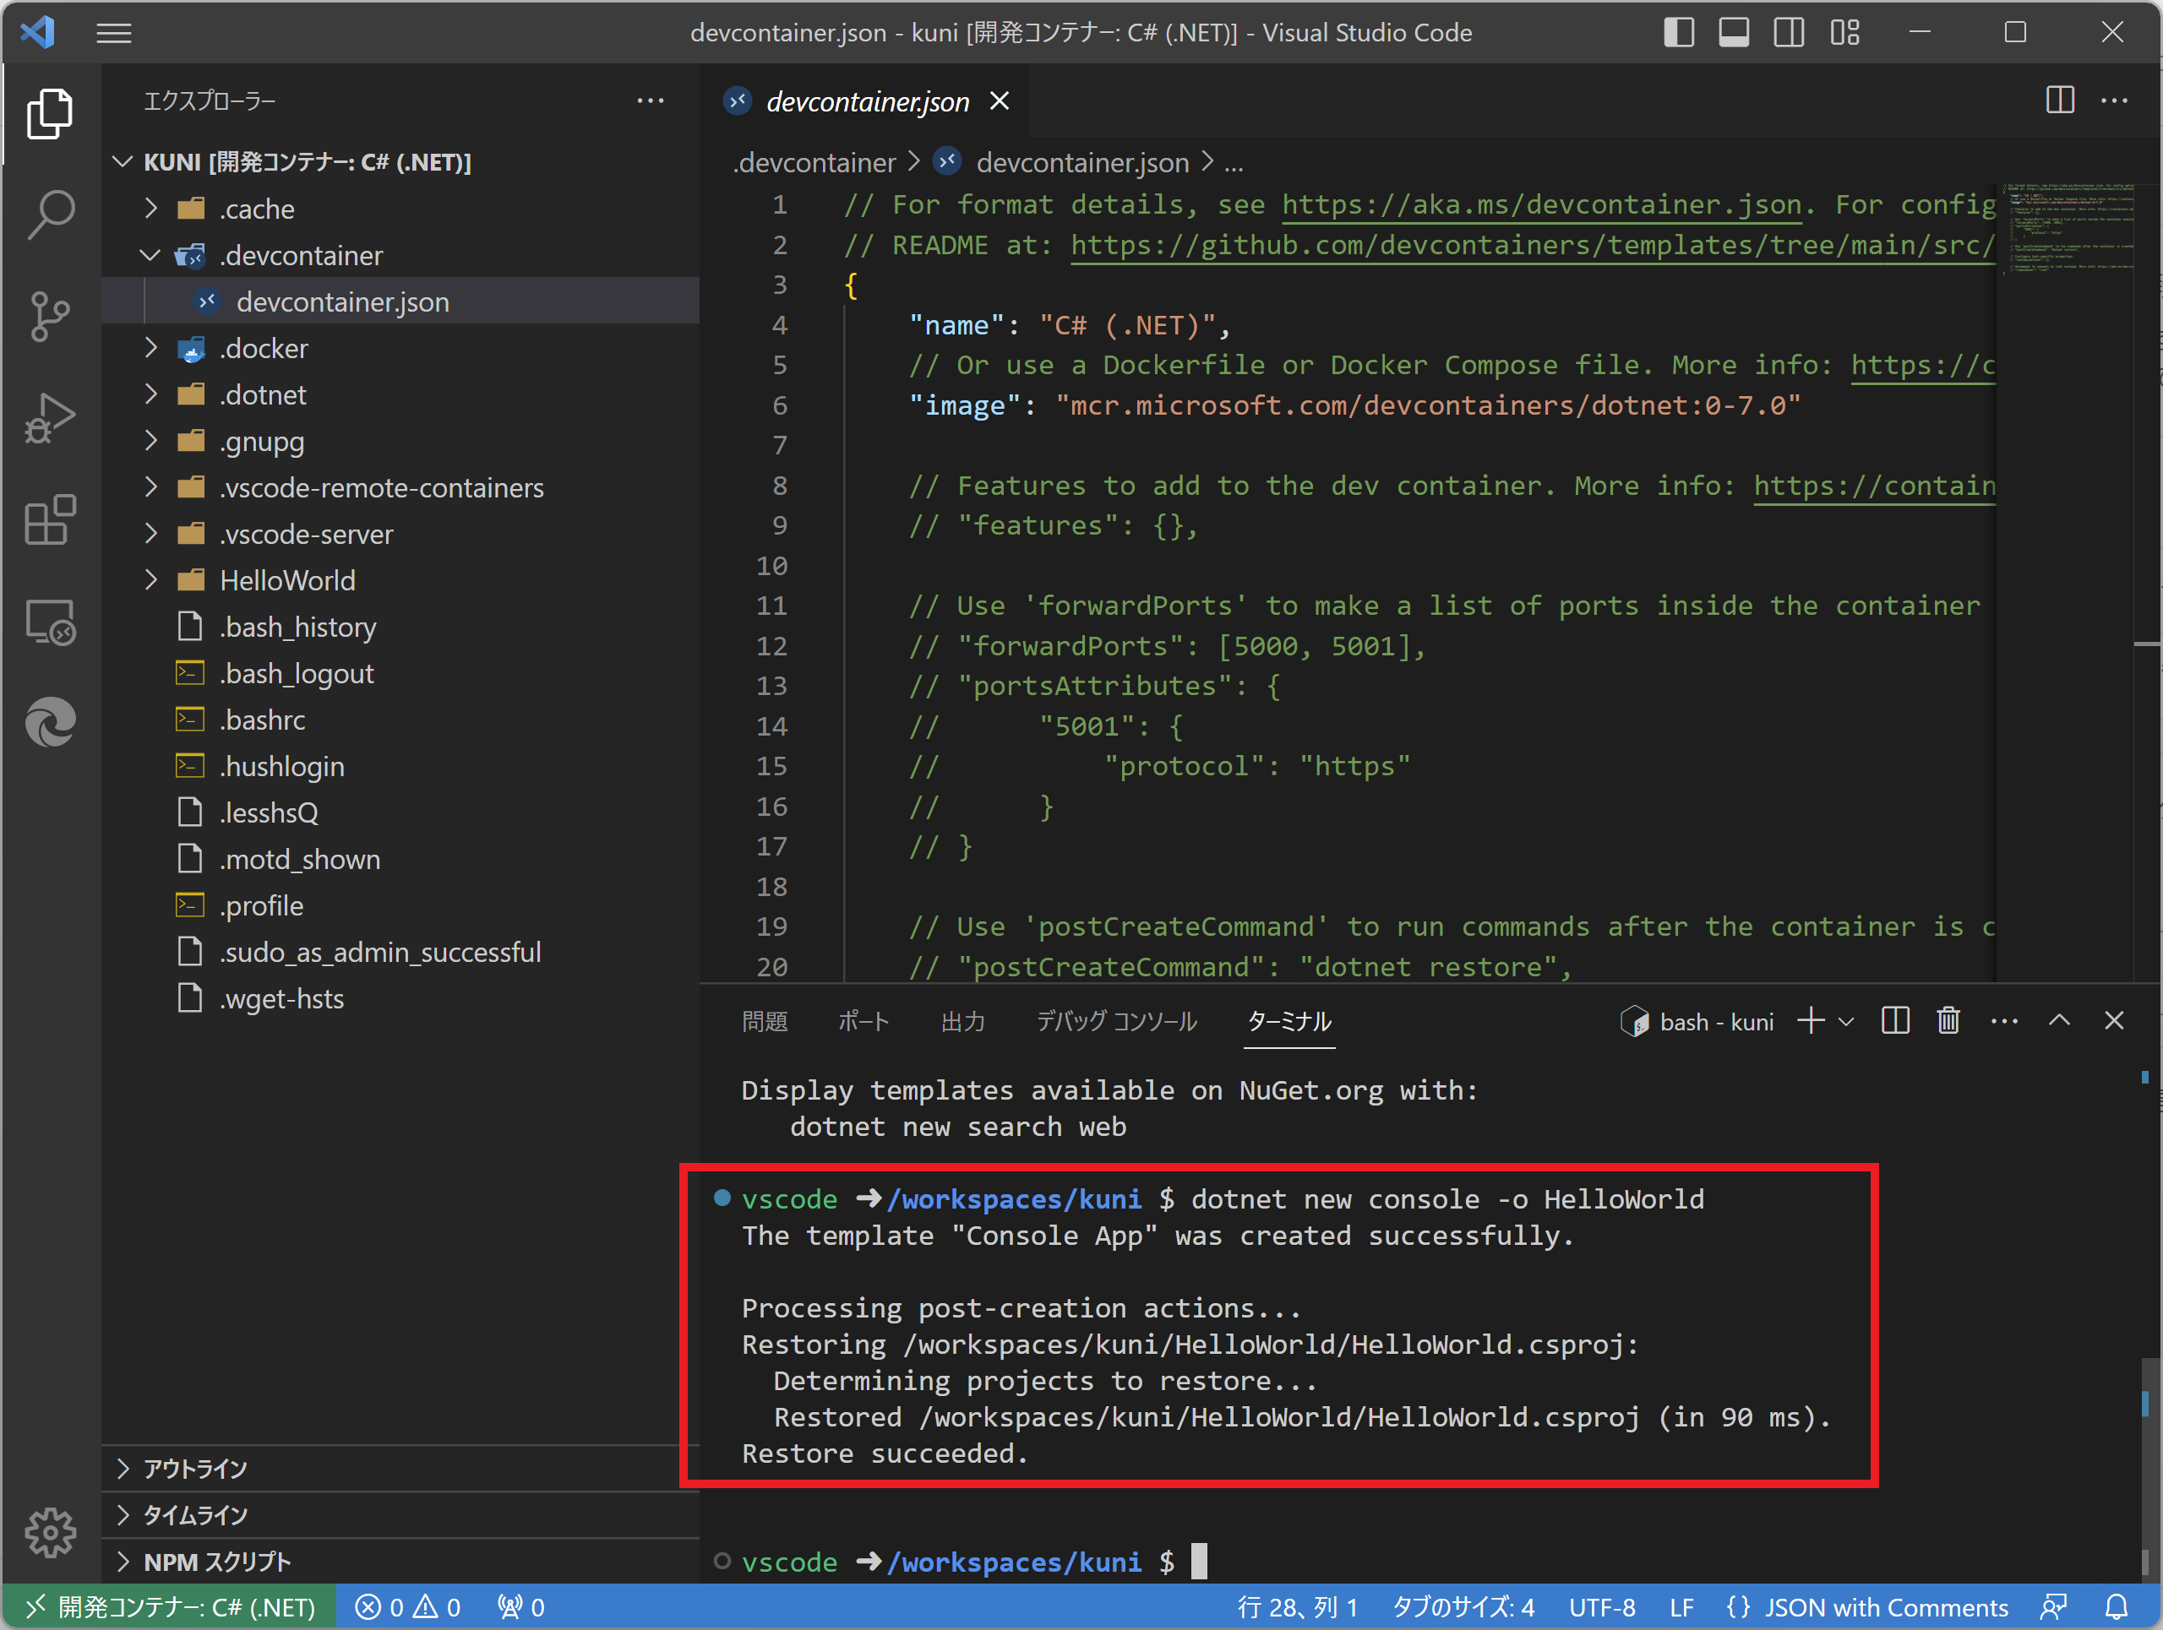This screenshot has height=1630, width=2163.
Task: Open the hamburger application menu
Action: (x=113, y=33)
